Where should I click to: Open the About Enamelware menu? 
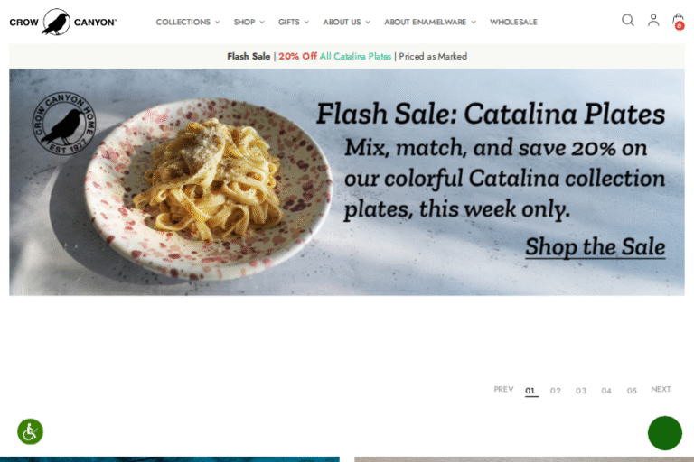(430, 22)
